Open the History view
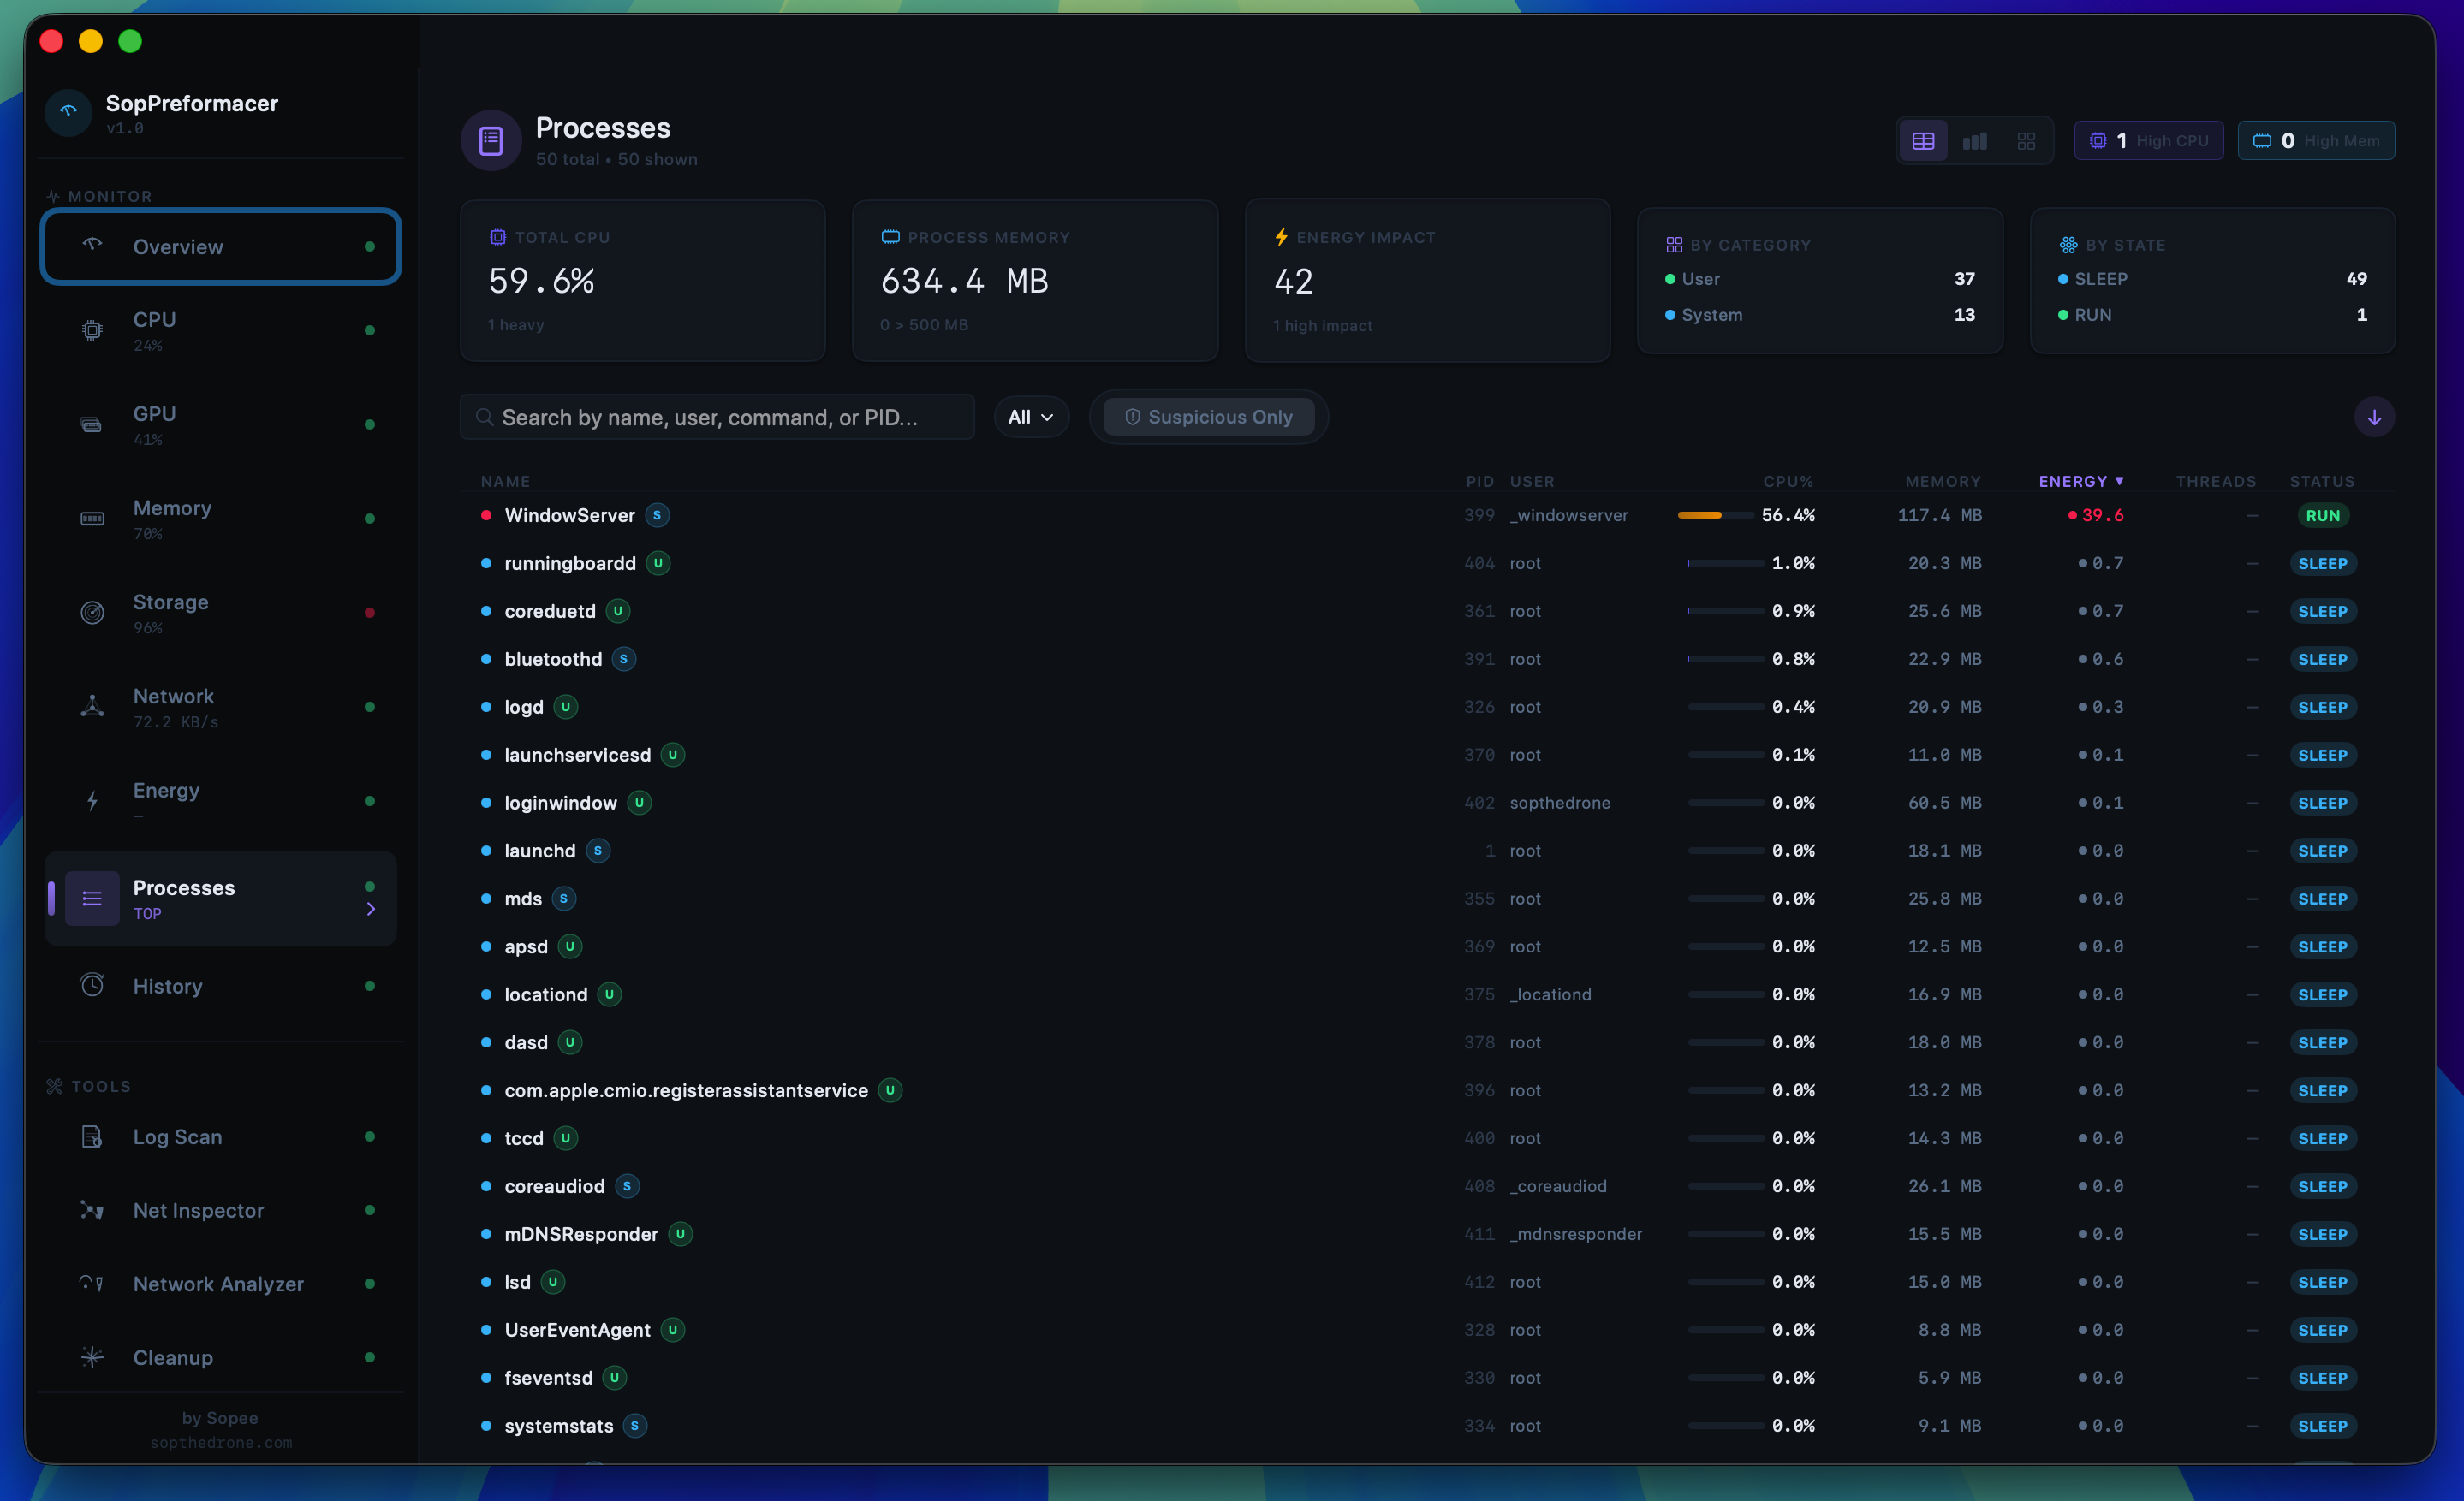The image size is (2464, 1501). point(168,985)
